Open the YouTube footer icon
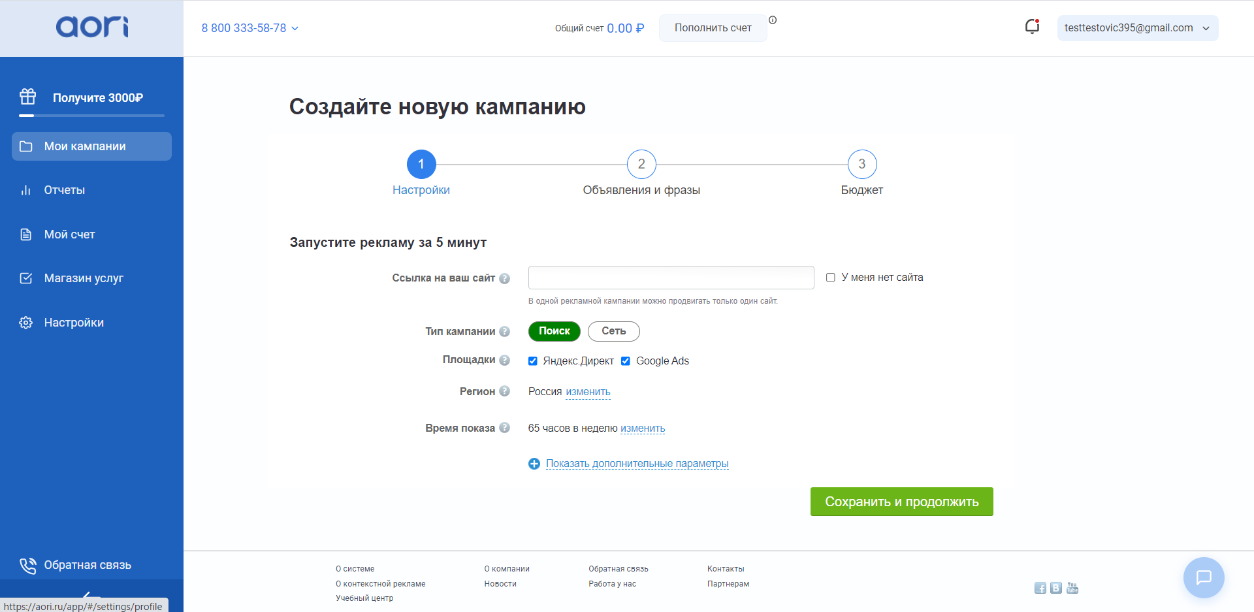Viewport: 1254px width, 612px height. (x=1072, y=588)
